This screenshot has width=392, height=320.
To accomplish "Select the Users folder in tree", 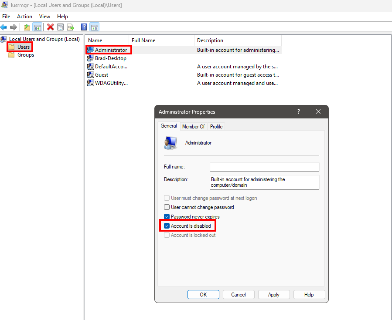I will pyautogui.click(x=24, y=47).
